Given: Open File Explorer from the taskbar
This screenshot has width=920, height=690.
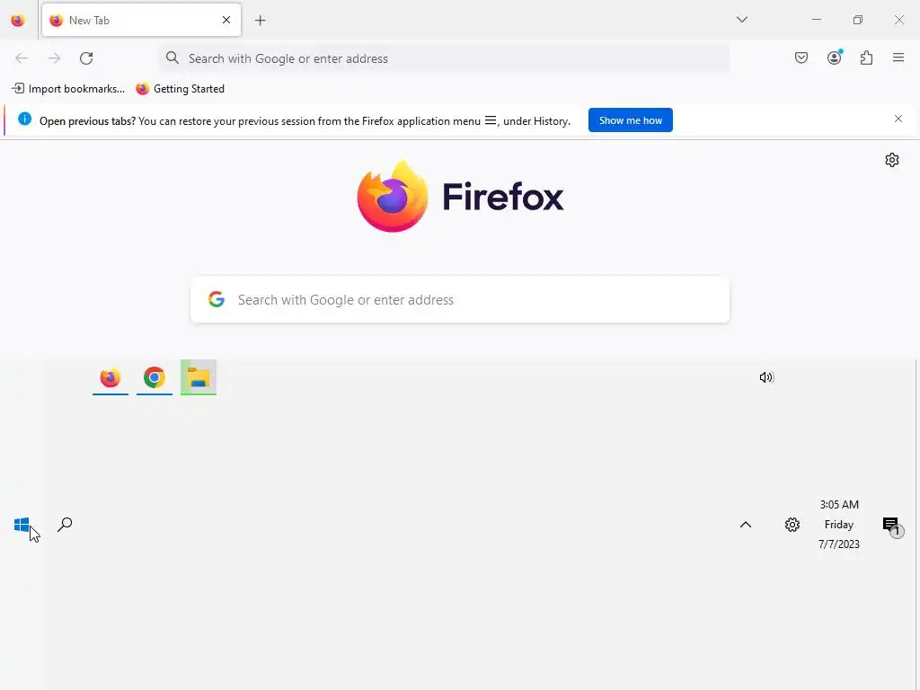Looking at the screenshot, I should click(x=199, y=377).
